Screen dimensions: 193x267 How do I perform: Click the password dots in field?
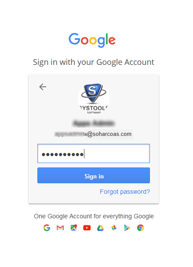click(62, 154)
